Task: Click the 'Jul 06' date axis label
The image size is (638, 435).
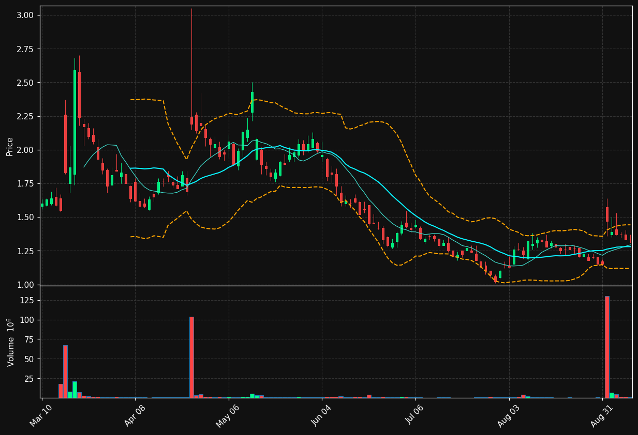Action: 414,415
